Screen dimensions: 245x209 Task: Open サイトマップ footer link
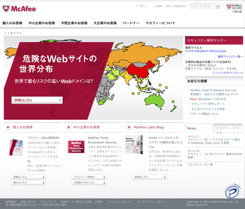point(48,202)
